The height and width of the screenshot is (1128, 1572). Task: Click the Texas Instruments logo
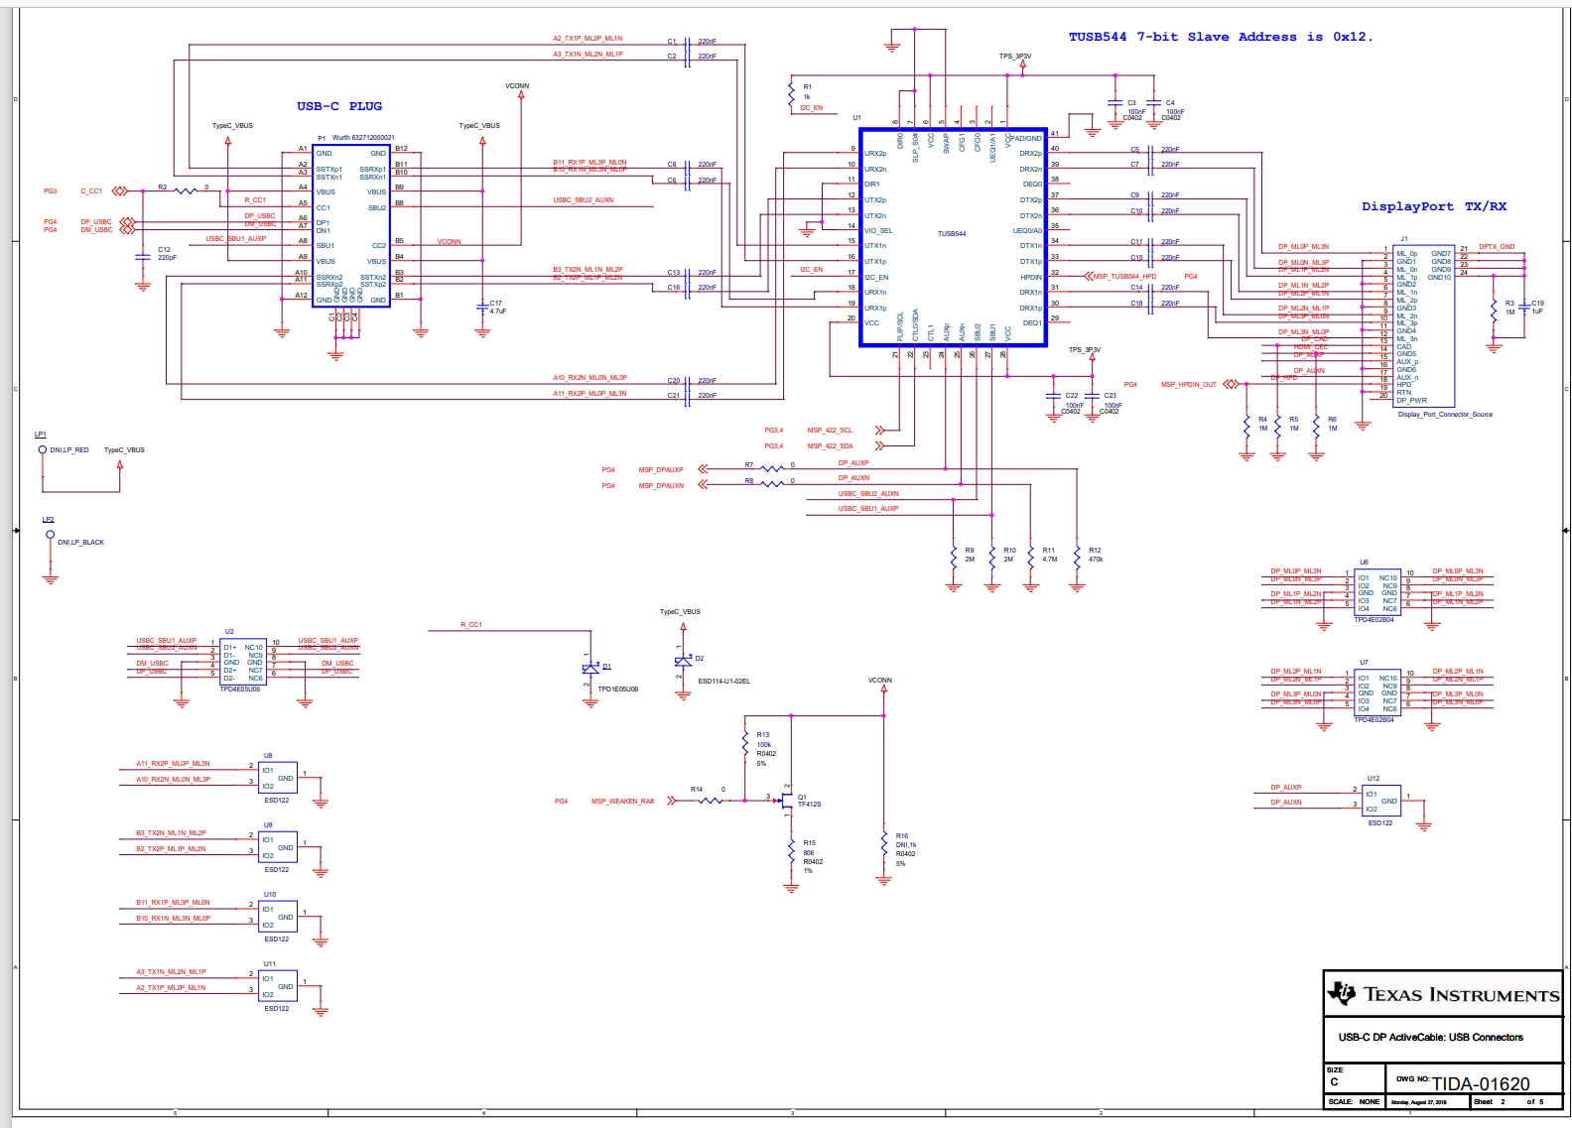coord(1341,992)
